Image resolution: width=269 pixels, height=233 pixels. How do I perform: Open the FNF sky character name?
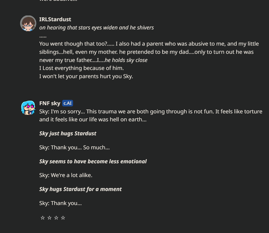50,103
